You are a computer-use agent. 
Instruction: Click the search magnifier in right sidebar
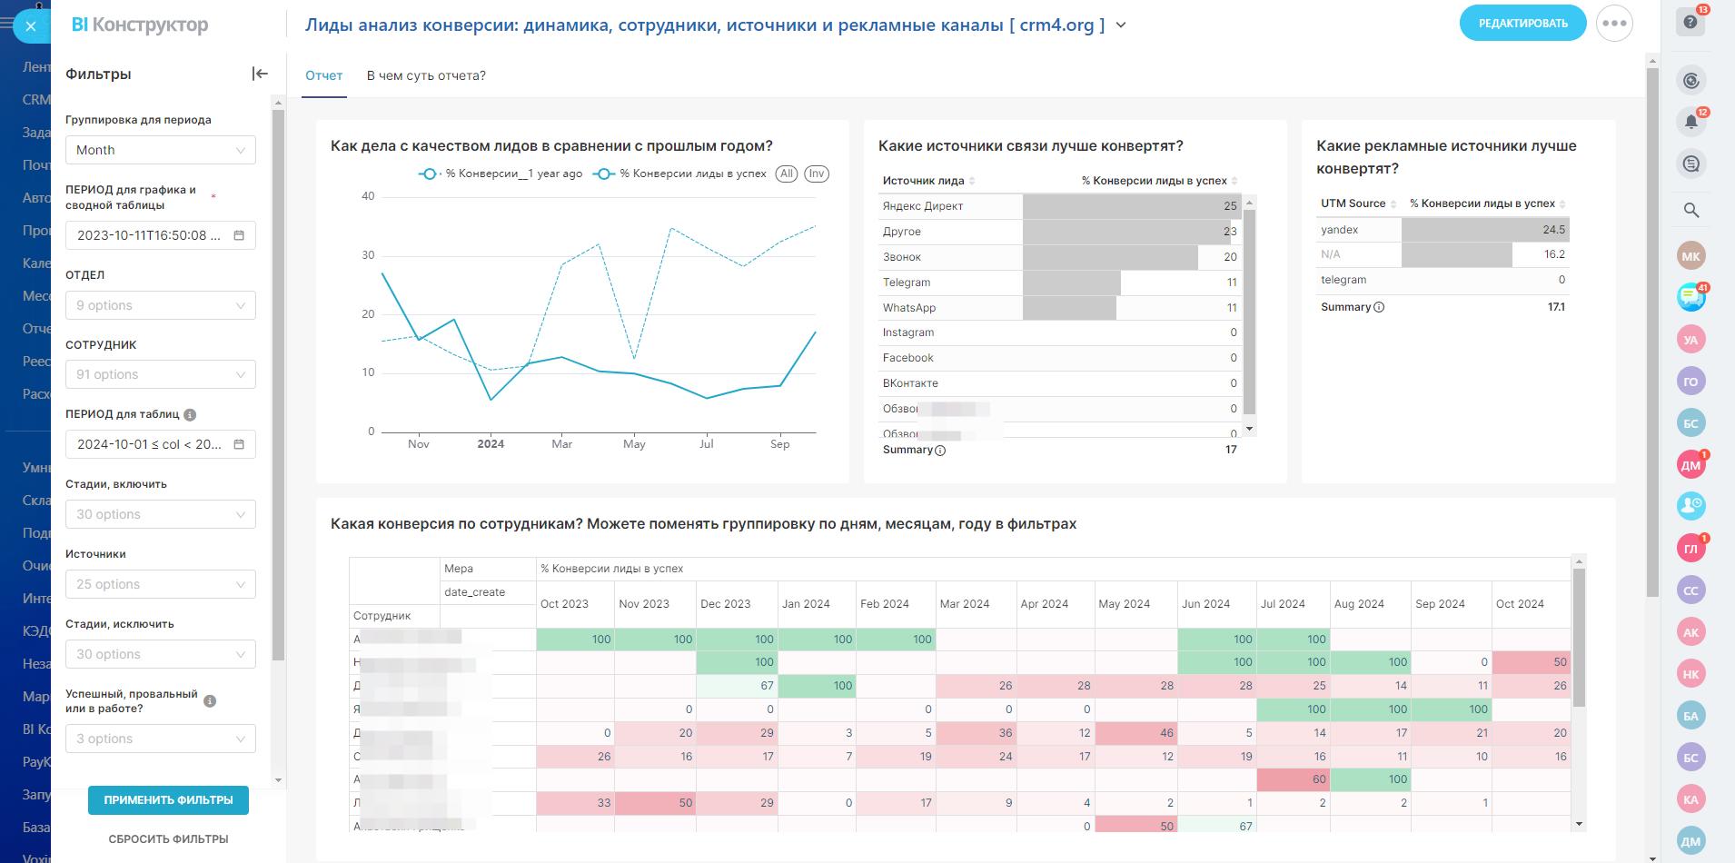click(x=1690, y=210)
